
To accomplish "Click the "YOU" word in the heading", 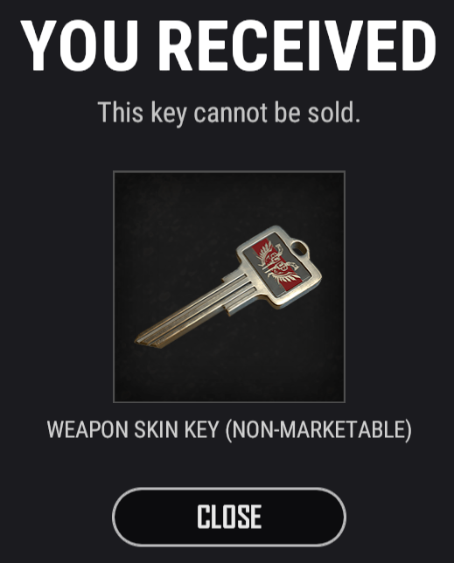I will [x=81, y=45].
